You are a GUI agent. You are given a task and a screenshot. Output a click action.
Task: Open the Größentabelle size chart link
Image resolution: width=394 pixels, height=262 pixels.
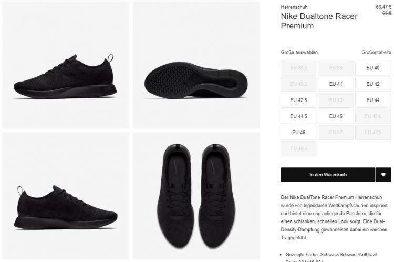tap(376, 52)
